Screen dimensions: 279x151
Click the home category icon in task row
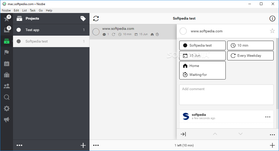(152, 34)
